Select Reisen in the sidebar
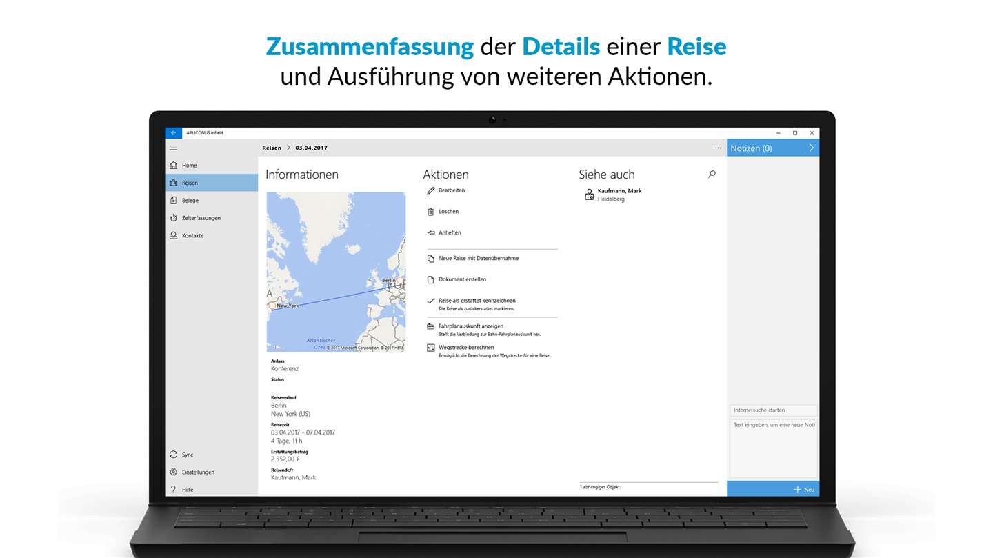Screen dimensions: 993x558 [x=212, y=183]
